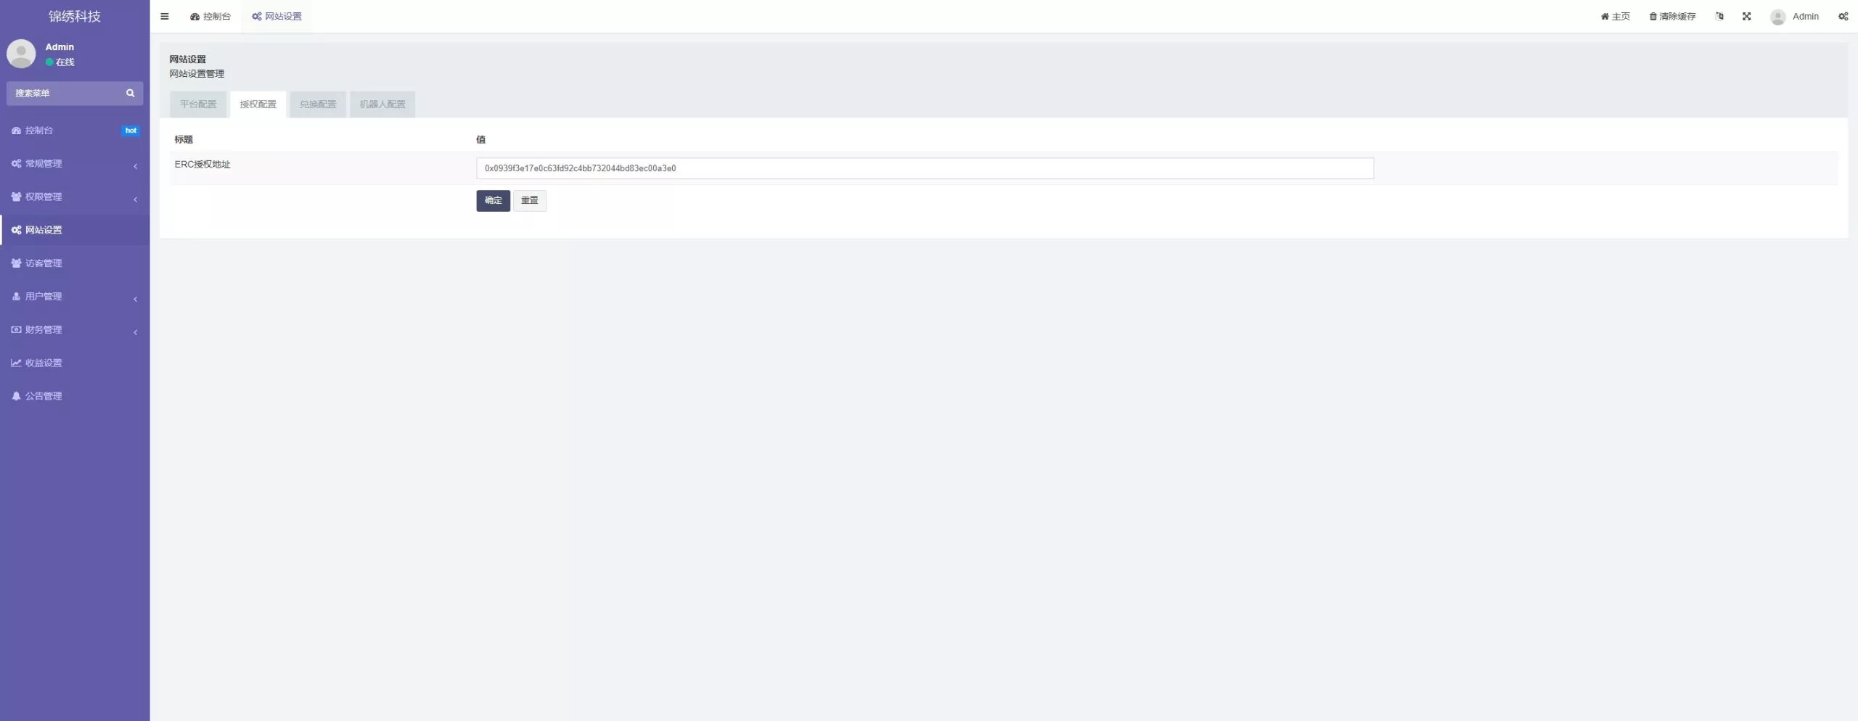Click the 确定 submit button

click(x=493, y=201)
